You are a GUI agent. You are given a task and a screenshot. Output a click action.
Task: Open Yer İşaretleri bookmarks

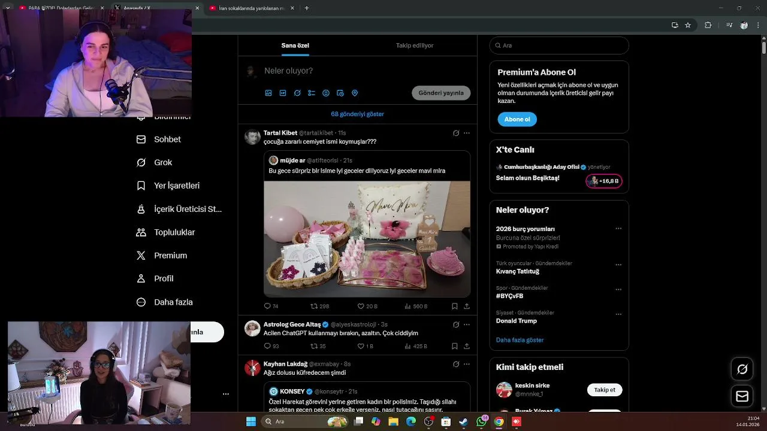coord(168,186)
